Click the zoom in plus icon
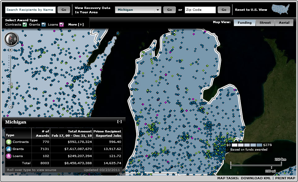This screenshot has width=298, height=182. point(10,50)
